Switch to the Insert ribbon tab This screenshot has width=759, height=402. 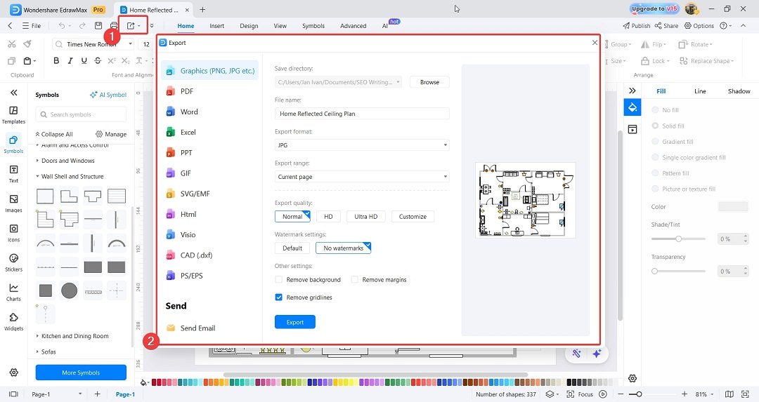(217, 26)
